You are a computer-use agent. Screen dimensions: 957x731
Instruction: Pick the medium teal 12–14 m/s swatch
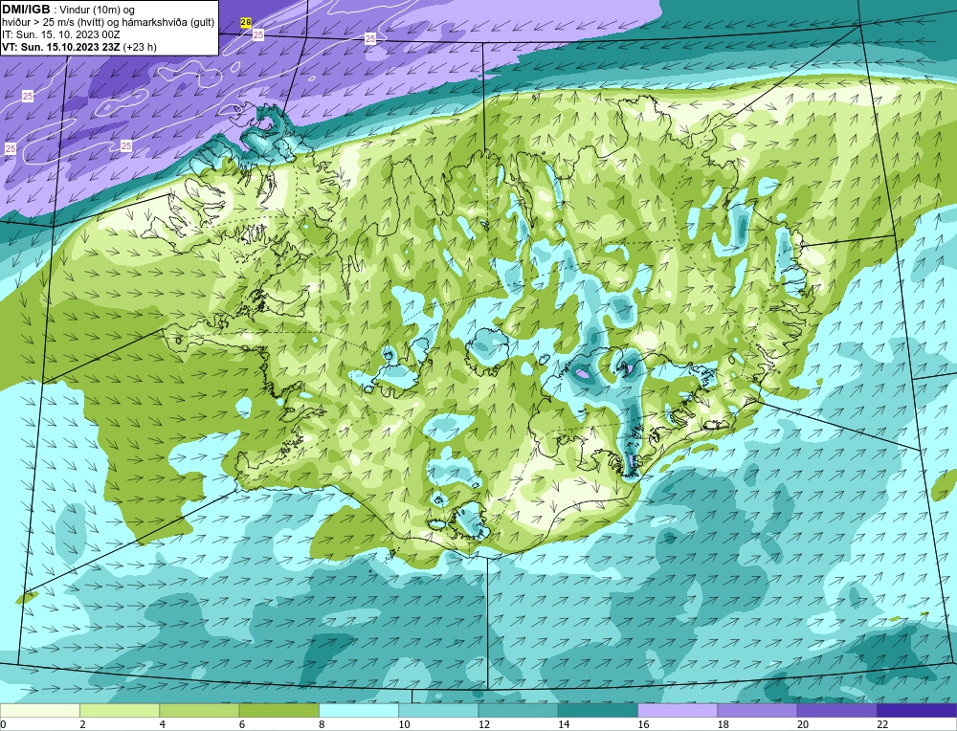pyautogui.click(x=518, y=710)
